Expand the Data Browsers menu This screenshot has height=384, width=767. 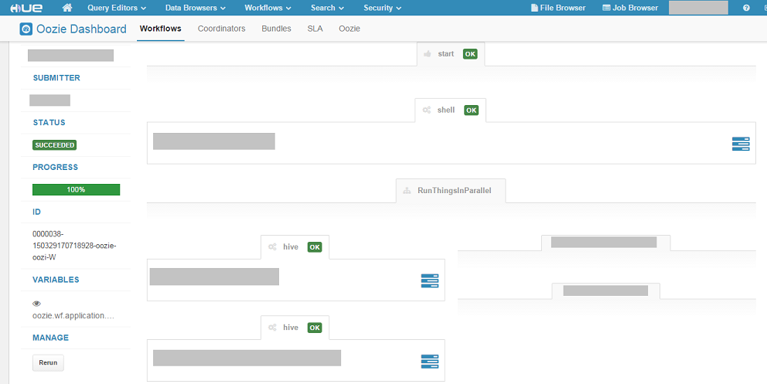195,8
